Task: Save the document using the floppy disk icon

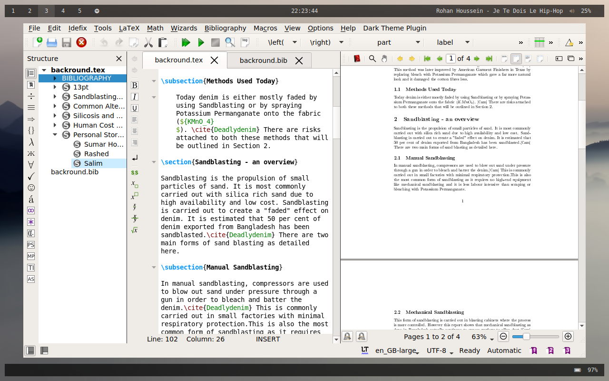Action: pyautogui.click(x=67, y=42)
